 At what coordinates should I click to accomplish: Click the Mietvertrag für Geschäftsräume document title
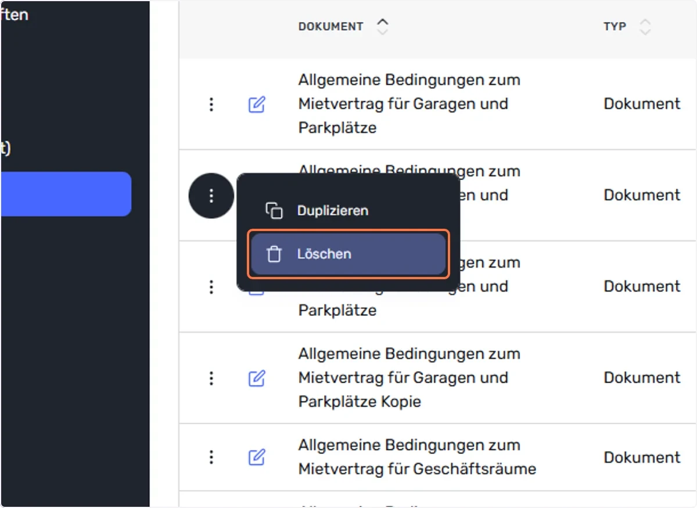pyautogui.click(x=417, y=457)
